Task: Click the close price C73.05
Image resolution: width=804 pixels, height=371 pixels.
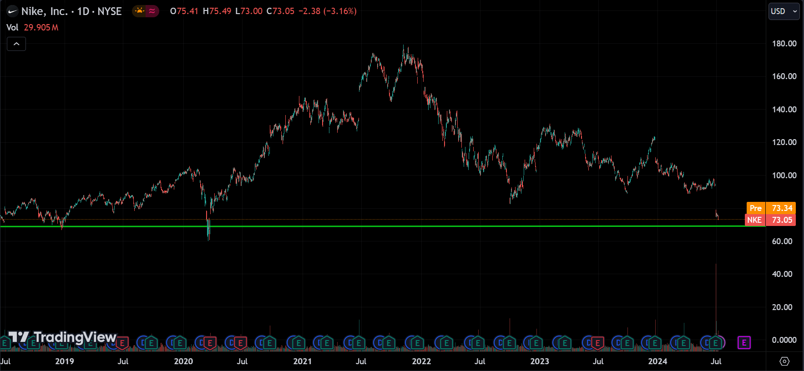Action: [x=280, y=11]
